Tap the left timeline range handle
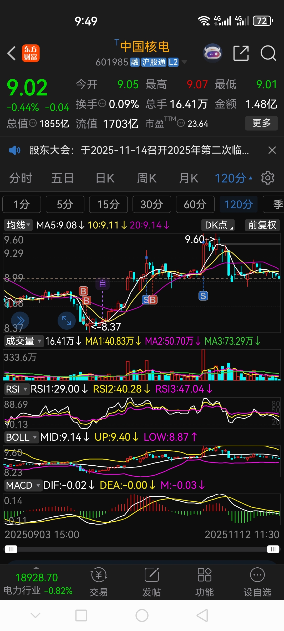This screenshot has width=284, height=631. tap(11, 549)
